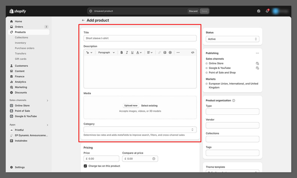
Task: Click the Upload new media button
Action: tap(130, 105)
